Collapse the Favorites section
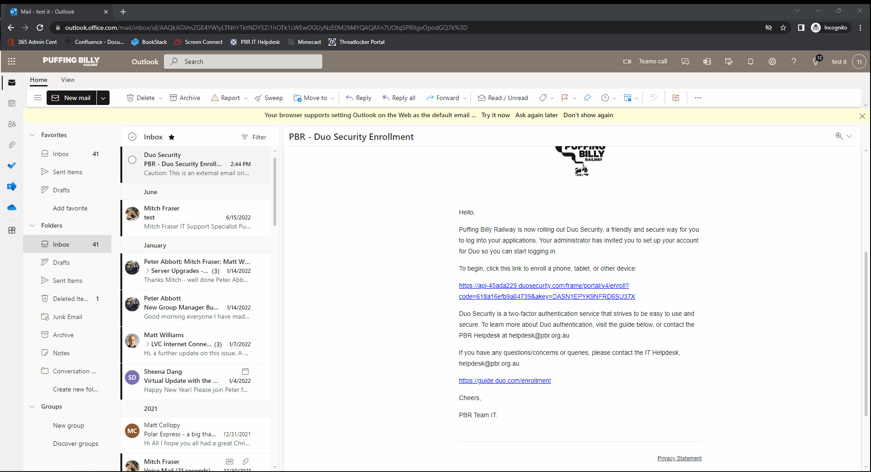The height and width of the screenshot is (472, 871). pyautogui.click(x=32, y=135)
